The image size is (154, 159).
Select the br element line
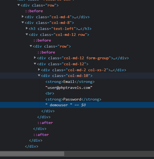[x=50, y=93]
